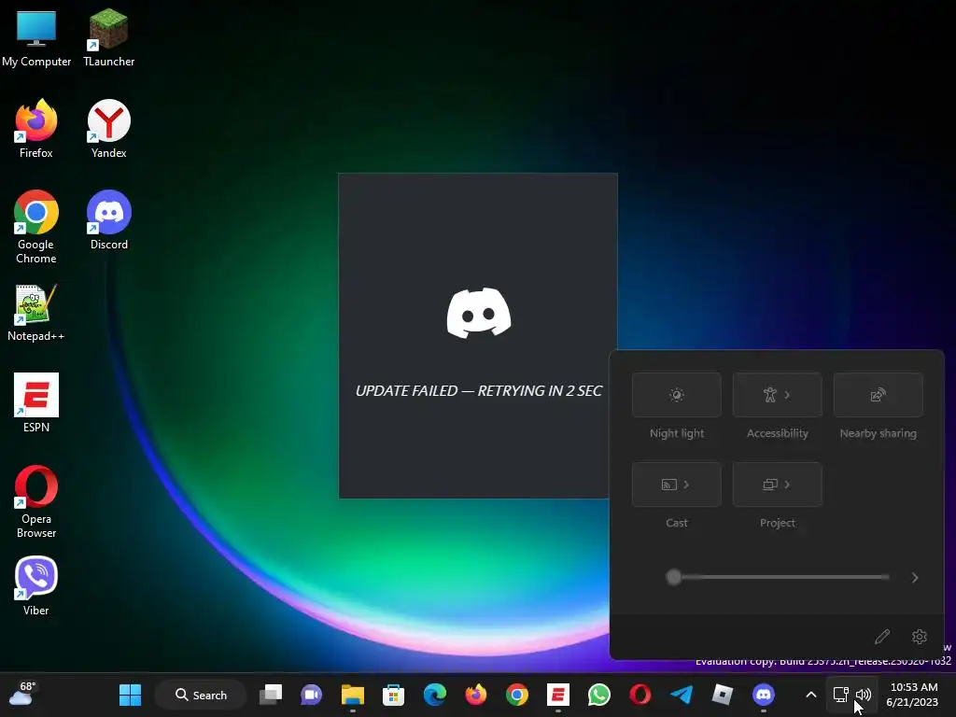Switch to Discord on taskbar
Image resolution: width=956 pixels, height=717 pixels.
click(764, 695)
